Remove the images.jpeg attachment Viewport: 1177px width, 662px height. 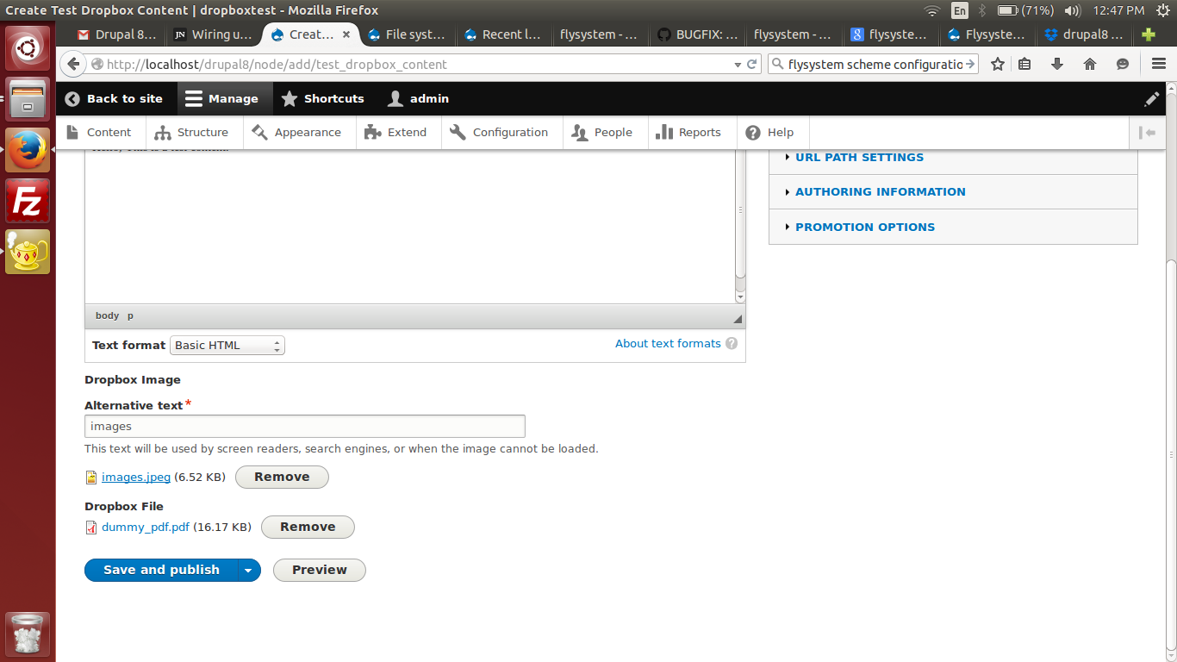(282, 477)
